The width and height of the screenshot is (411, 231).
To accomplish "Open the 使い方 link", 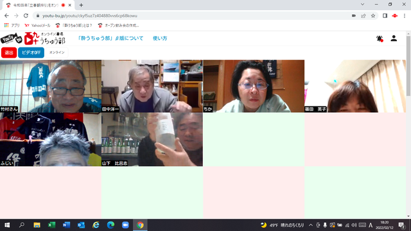I will click(x=160, y=38).
